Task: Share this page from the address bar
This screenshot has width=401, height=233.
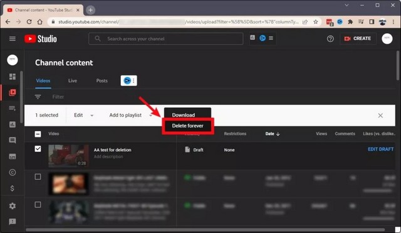Action: click(305, 22)
